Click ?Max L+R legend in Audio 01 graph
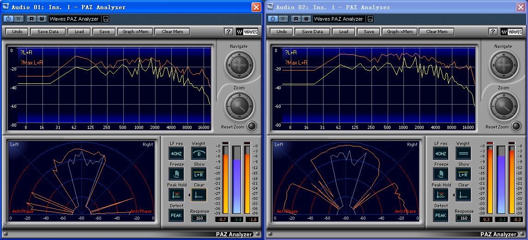 [x=32, y=63]
